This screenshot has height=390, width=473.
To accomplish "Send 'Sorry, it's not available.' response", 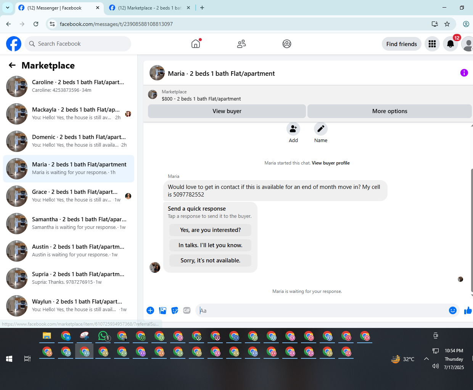I will (x=210, y=261).
